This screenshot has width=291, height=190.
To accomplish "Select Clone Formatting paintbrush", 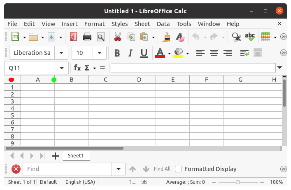I will (166, 37).
